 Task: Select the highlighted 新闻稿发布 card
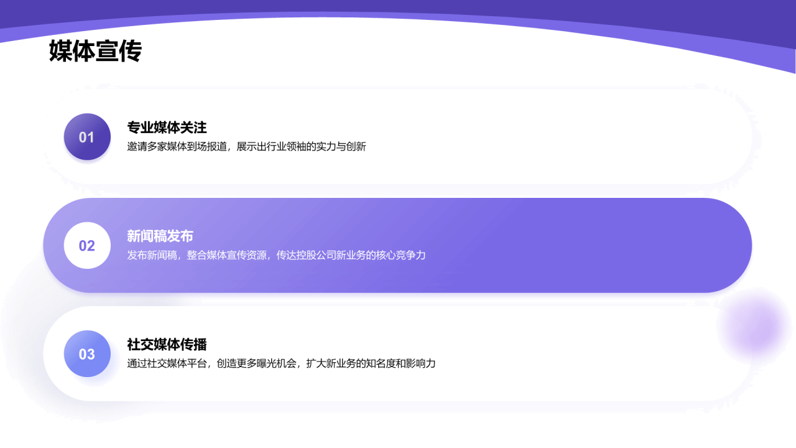[398, 245]
